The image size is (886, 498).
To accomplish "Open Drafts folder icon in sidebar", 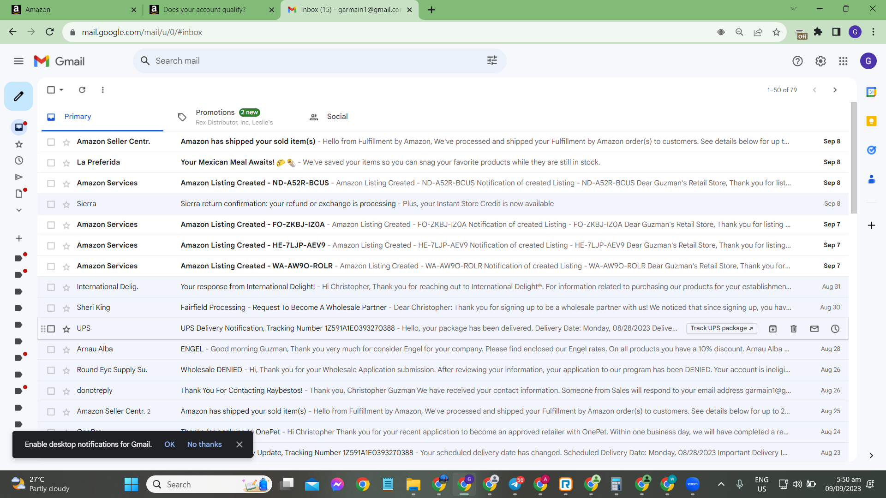I will (19, 194).
